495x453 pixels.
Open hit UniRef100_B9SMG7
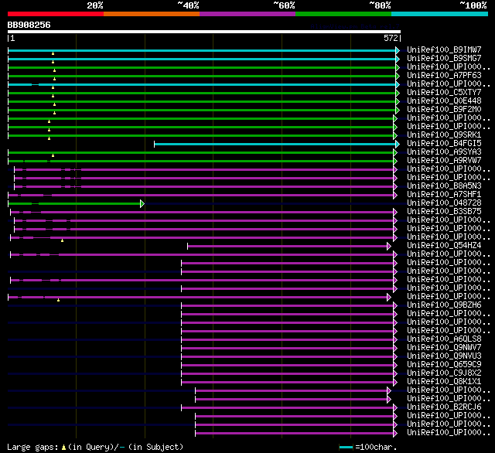tap(444, 58)
